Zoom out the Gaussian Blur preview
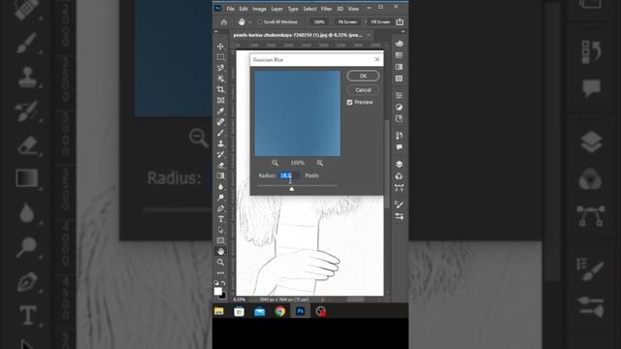The width and height of the screenshot is (621, 349). coord(275,163)
